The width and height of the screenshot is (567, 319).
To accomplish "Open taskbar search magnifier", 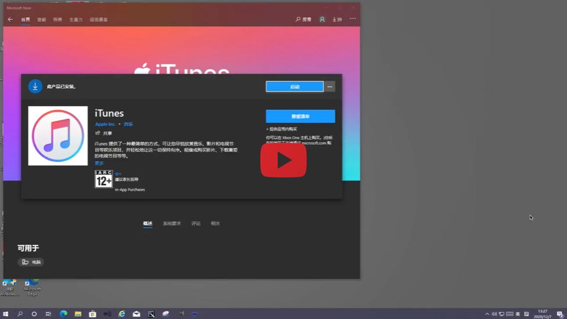I will 20,314.
